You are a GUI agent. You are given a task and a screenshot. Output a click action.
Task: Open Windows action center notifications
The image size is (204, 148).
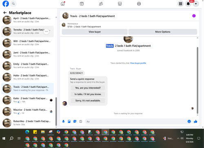pyautogui.click(x=199, y=138)
